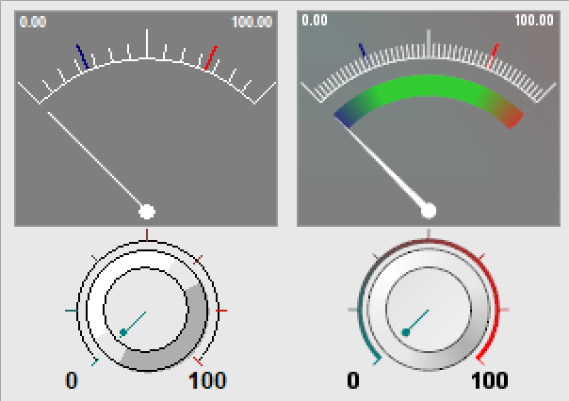
Task: Click the red marker on left meter
Action: [x=210, y=58]
